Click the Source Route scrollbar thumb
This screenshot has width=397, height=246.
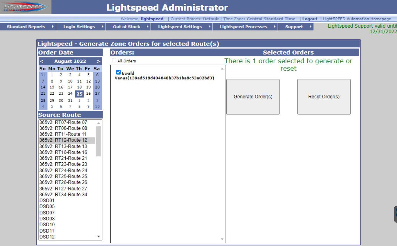pyautogui.click(x=99, y=141)
